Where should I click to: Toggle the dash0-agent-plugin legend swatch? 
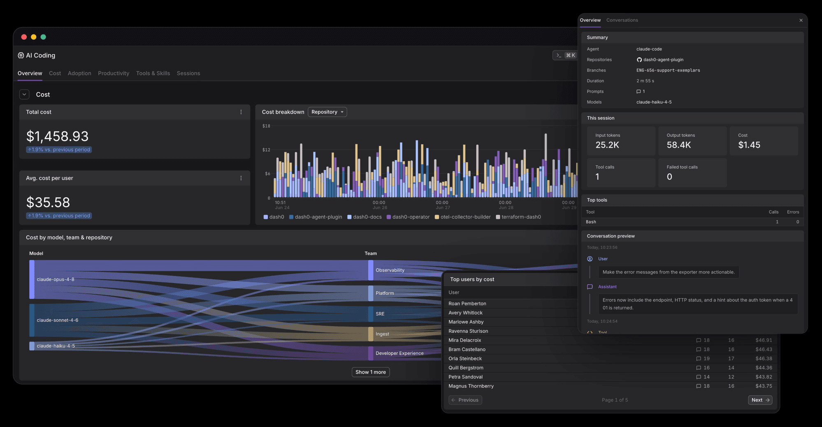(291, 217)
